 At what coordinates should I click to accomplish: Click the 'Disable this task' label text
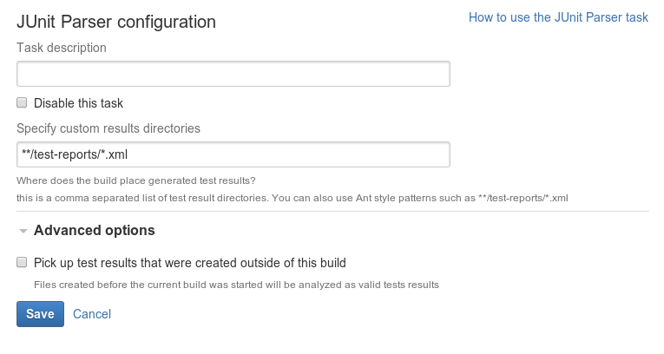78,103
